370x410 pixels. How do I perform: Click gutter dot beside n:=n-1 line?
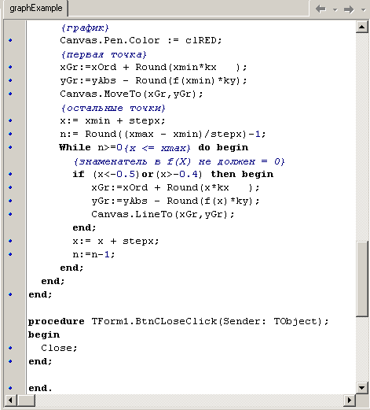pos(10,254)
